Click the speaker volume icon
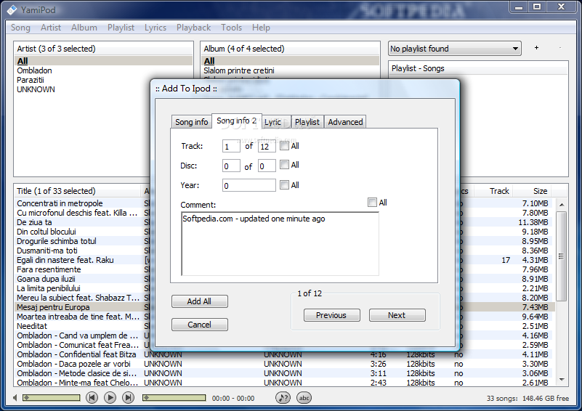This screenshot has width=582, height=411. pyautogui.click(x=15, y=398)
